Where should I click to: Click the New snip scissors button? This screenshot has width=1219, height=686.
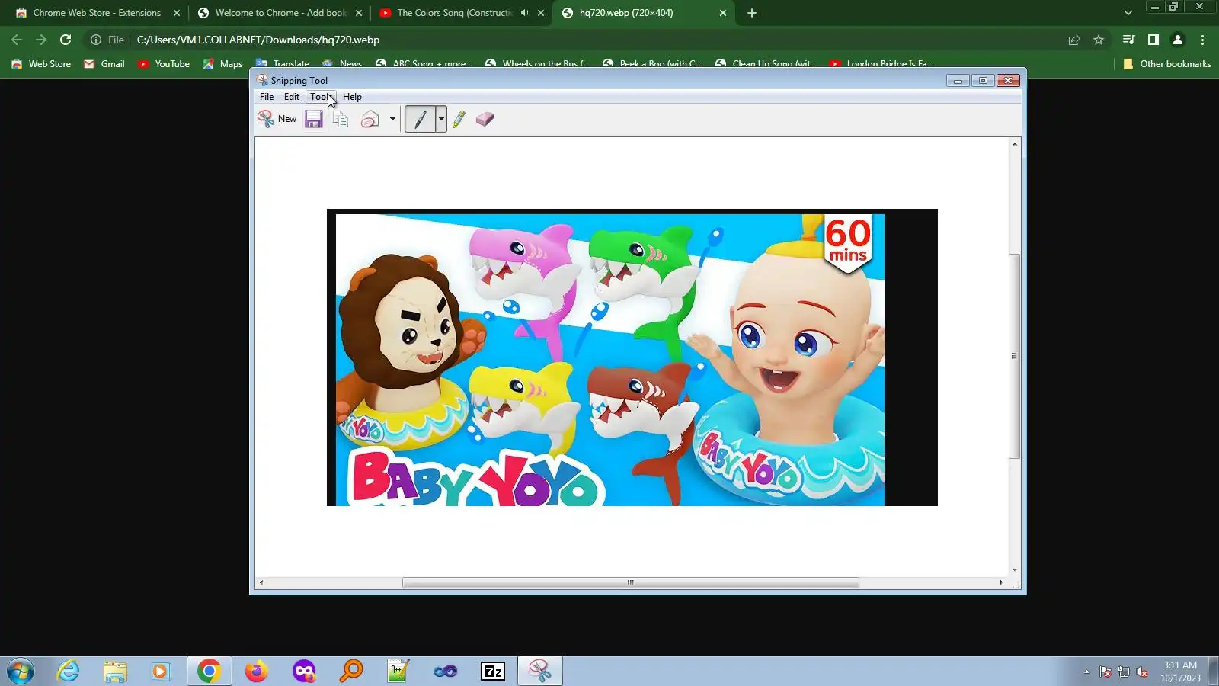pyautogui.click(x=277, y=119)
